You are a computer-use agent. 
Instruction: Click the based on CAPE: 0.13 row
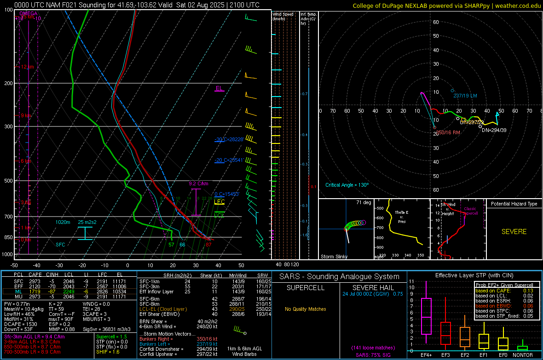point(504,291)
